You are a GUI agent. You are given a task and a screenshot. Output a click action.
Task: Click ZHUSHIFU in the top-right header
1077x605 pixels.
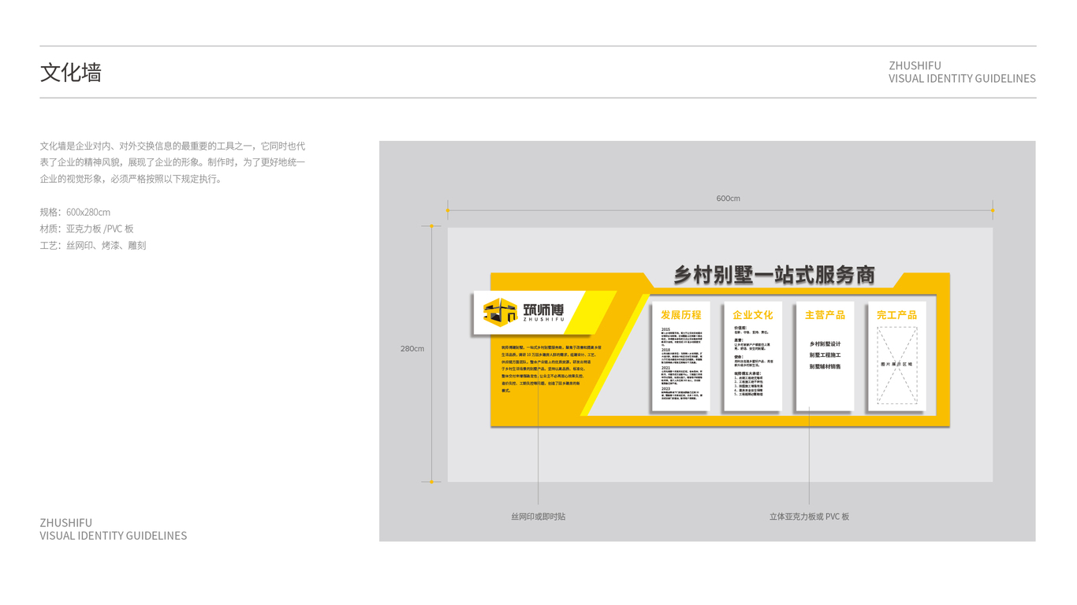pyautogui.click(x=915, y=65)
